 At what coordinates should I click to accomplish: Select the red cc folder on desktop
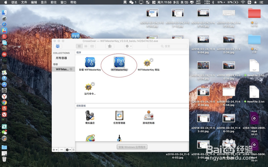click(254, 13)
